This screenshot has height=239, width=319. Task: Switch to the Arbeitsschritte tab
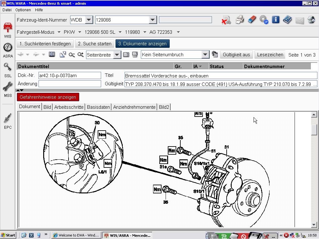click(x=69, y=107)
